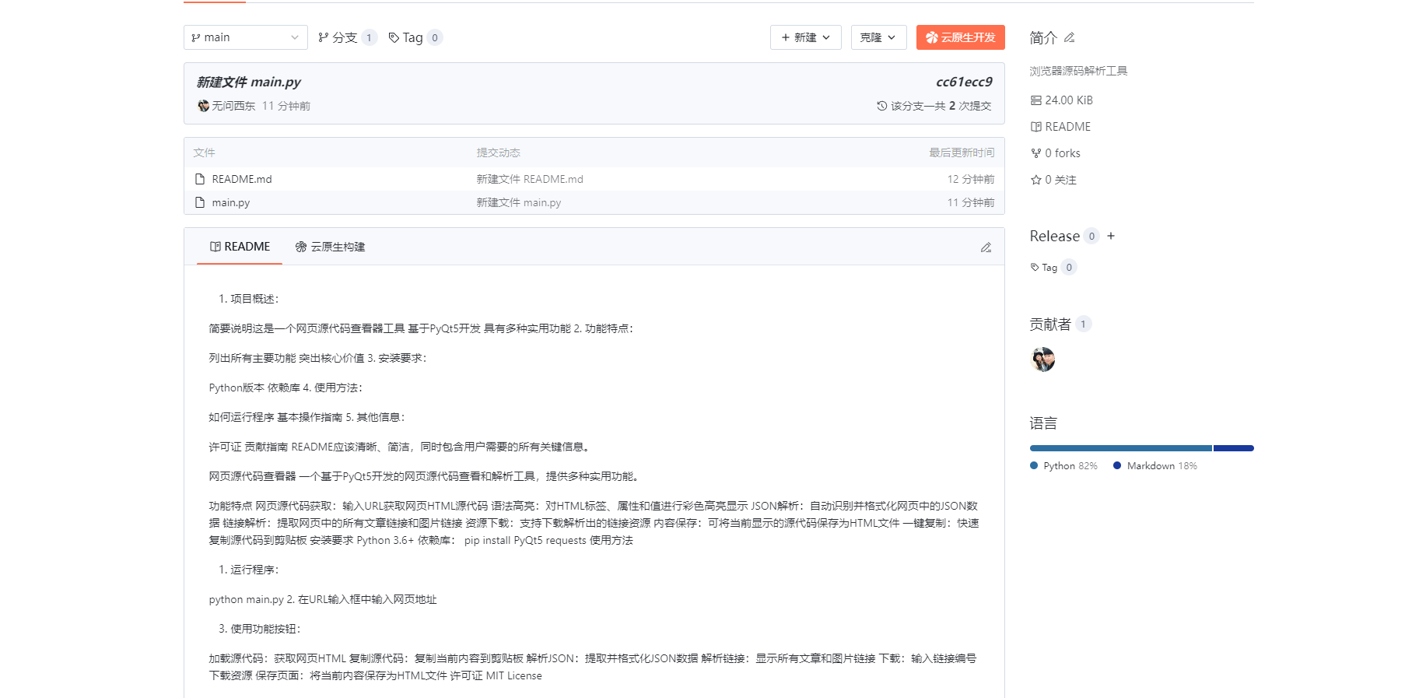
Task: Click the branch icon beside main
Action: 196,37
